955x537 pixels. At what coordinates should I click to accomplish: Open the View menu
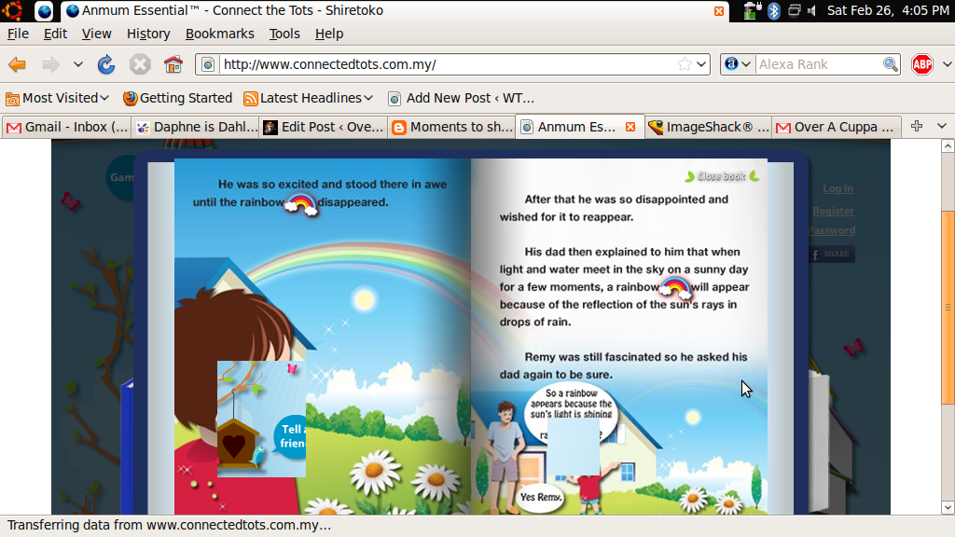[97, 34]
